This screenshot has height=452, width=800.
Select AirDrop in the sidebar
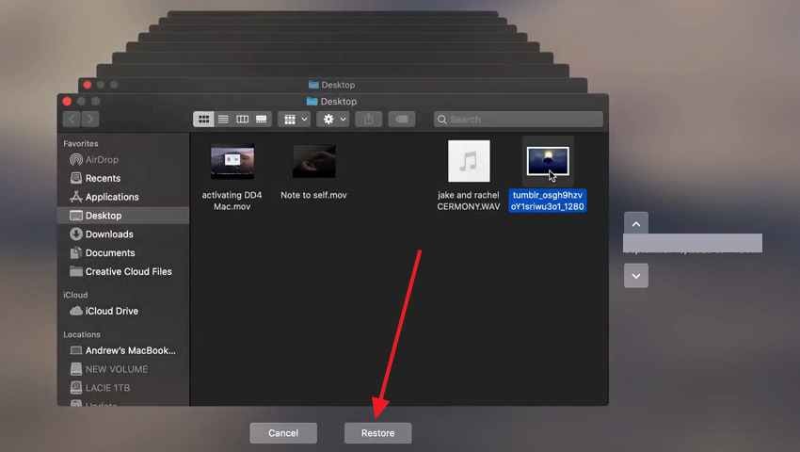coord(122,159)
